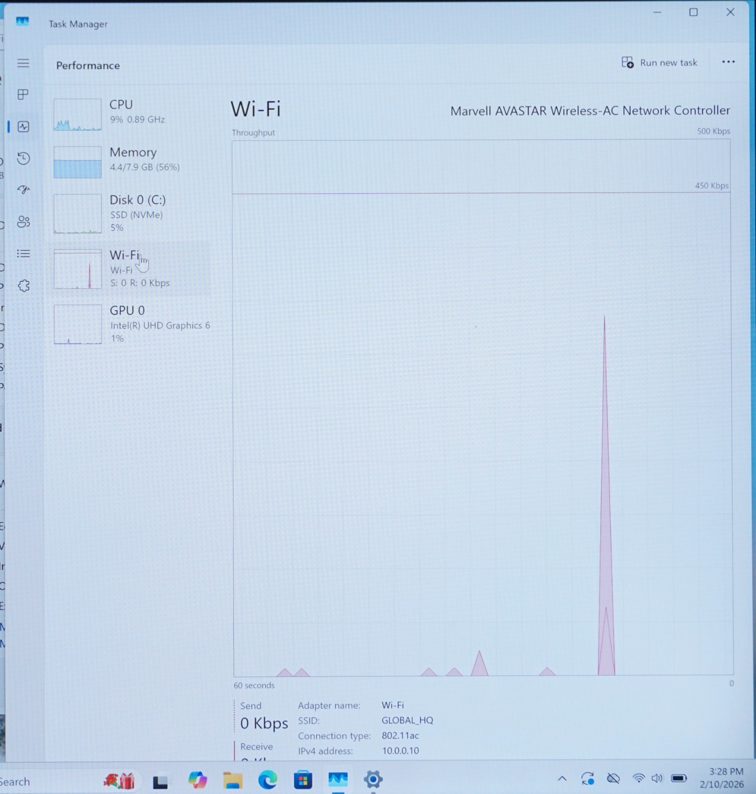This screenshot has height=794, width=756.
Task: Minimize the Task Manager window
Action: [657, 12]
